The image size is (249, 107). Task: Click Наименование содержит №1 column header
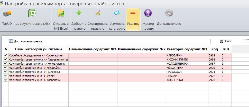click(x=93, y=49)
